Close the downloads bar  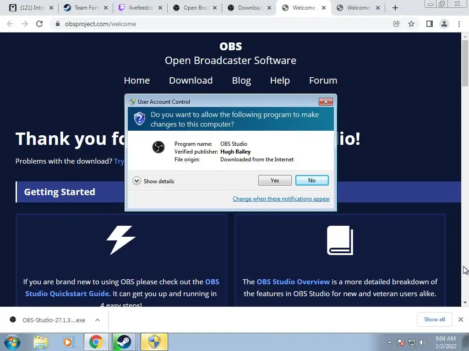461,319
